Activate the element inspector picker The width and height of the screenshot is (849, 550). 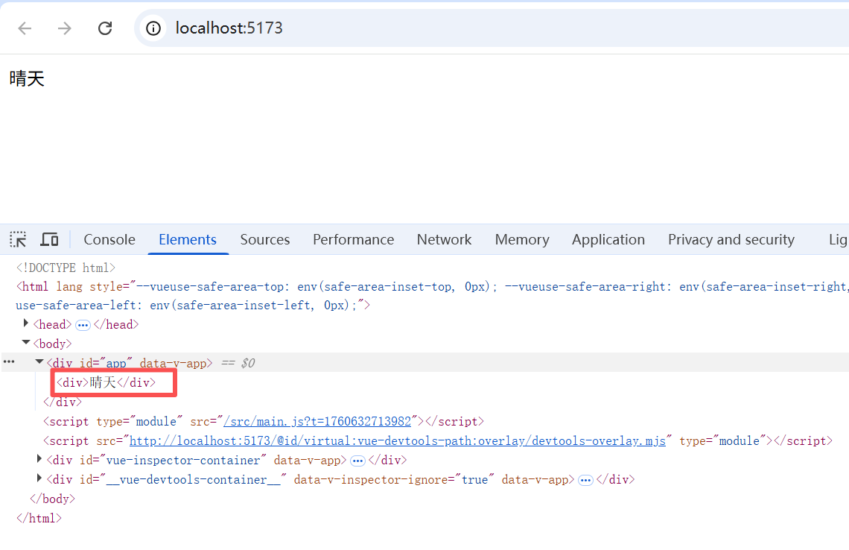18,239
